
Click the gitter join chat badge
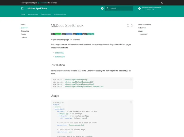(x=88, y=34)
